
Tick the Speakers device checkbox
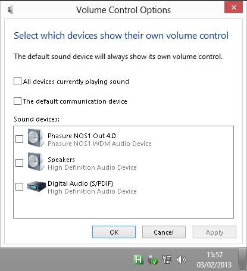click(19, 163)
